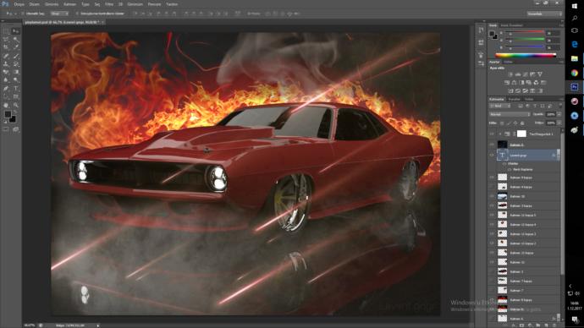Switch to the Yollar tab
The image size is (584, 328).
coord(529,99)
